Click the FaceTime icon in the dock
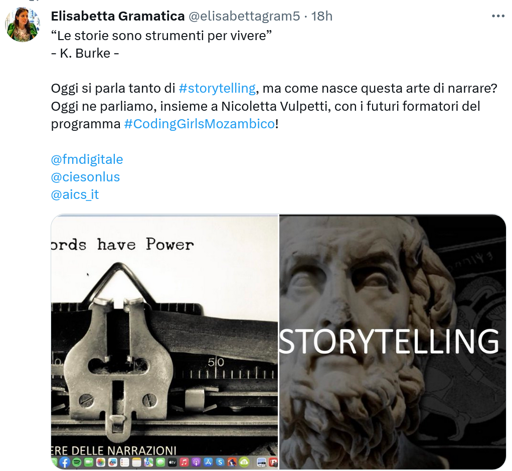The height and width of the screenshot is (471, 512). [x=89, y=462]
